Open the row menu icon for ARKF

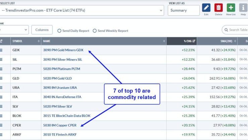[x=1, y=135]
